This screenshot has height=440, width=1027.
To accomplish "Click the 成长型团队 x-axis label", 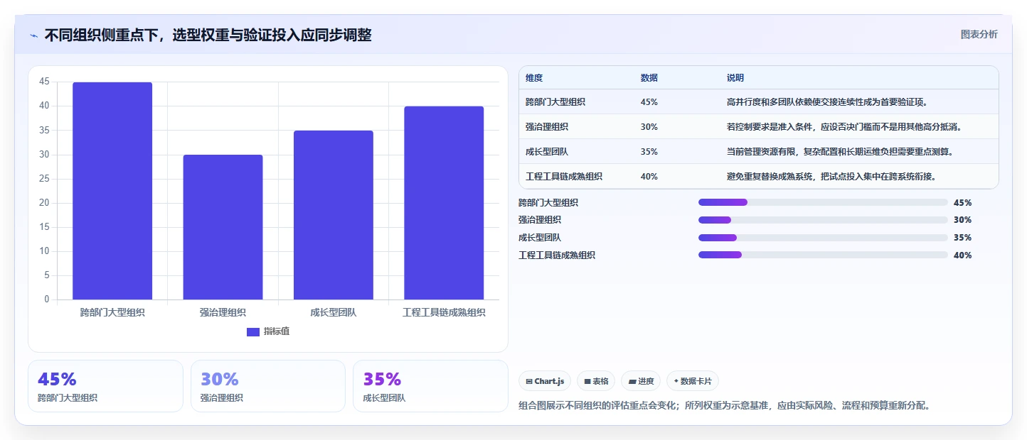I will (x=334, y=312).
